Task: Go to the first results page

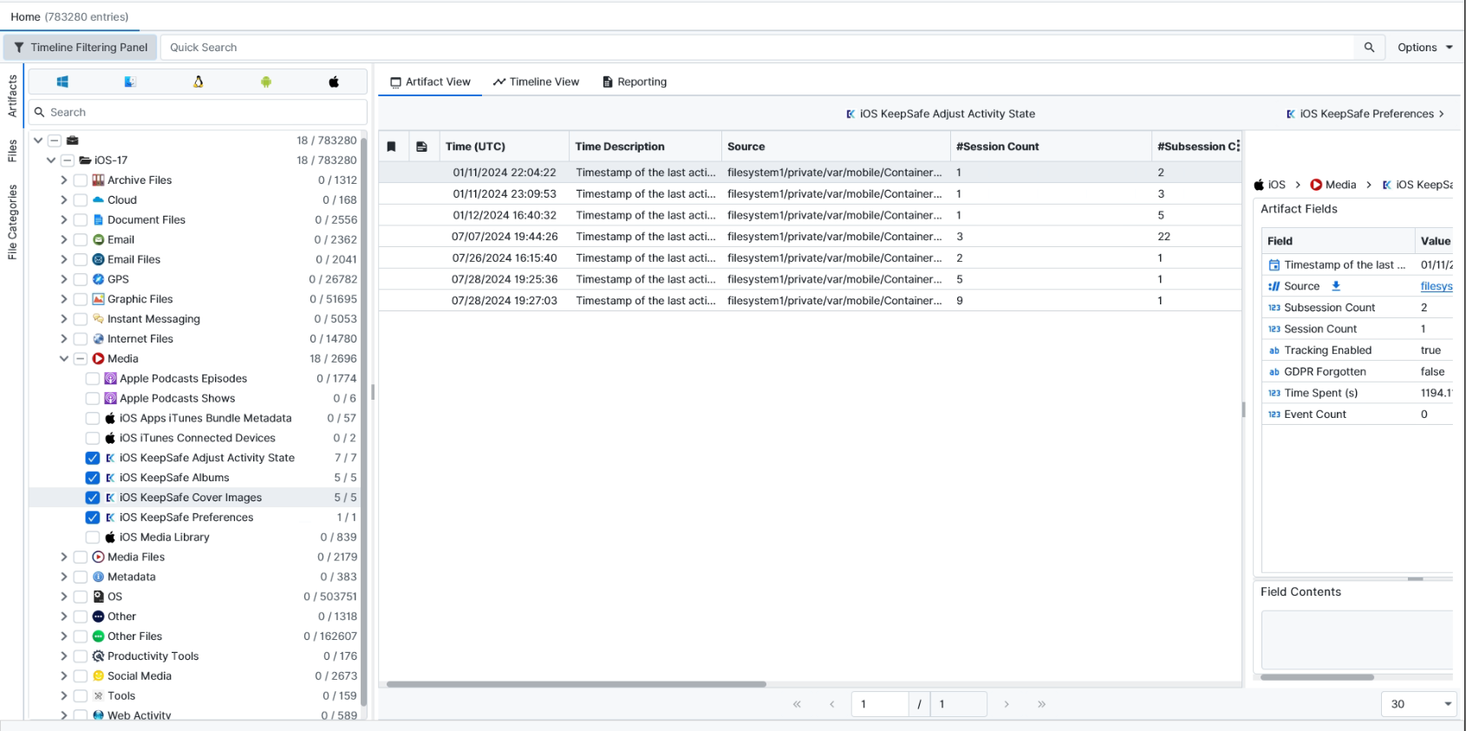Action: [797, 704]
